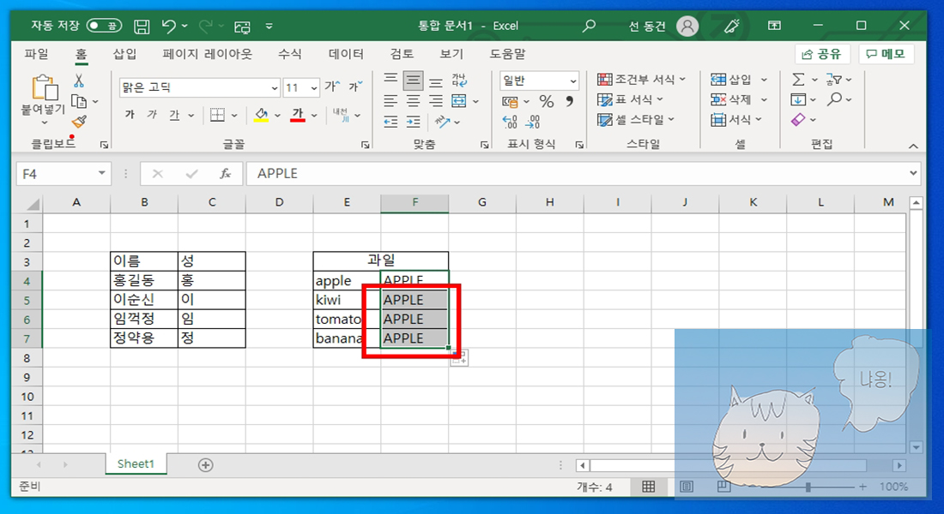Increase font size with the 가^ button
Viewport: 944px width, 514px height.
click(x=332, y=87)
